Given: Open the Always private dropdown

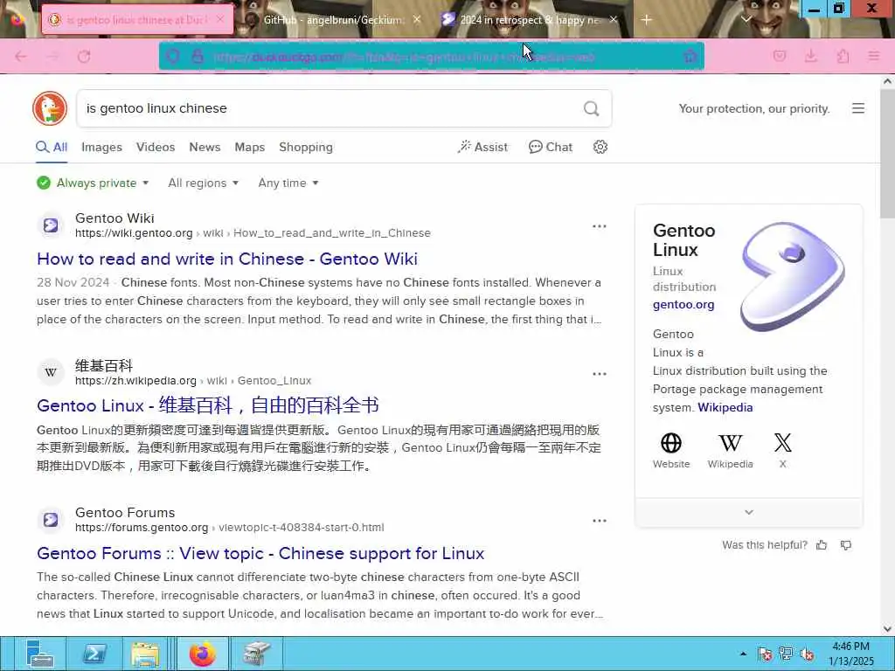Looking at the screenshot, I should click(93, 183).
